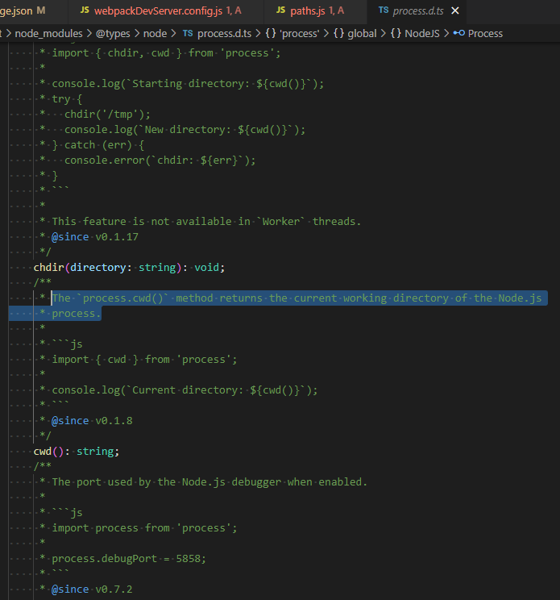Click 'The port used by the Node.js debugger' line

pyautogui.click(x=209, y=481)
